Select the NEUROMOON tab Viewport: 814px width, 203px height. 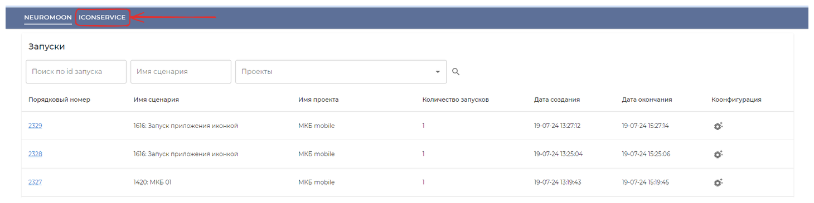click(x=48, y=17)
